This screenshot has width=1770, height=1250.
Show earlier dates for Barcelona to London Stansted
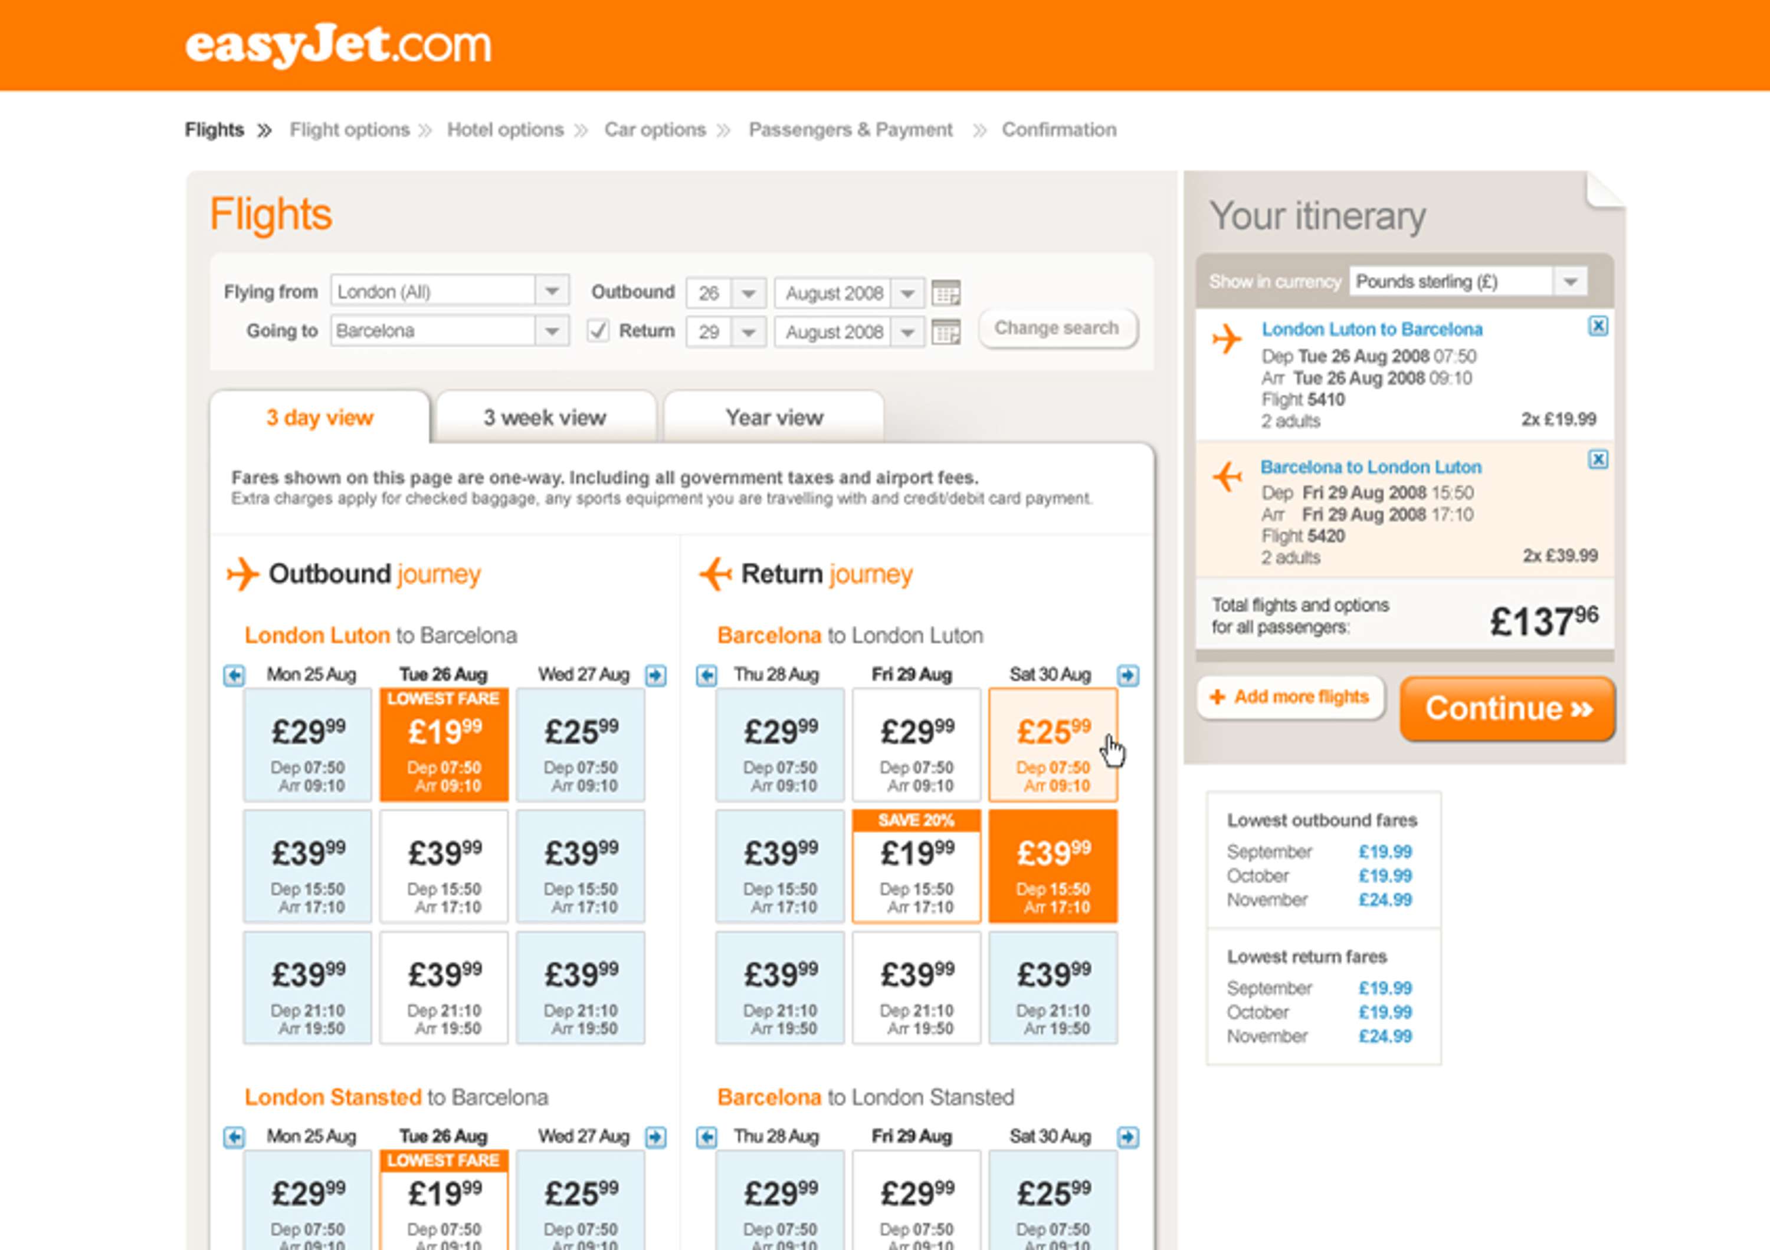(x=706, y=1137)
